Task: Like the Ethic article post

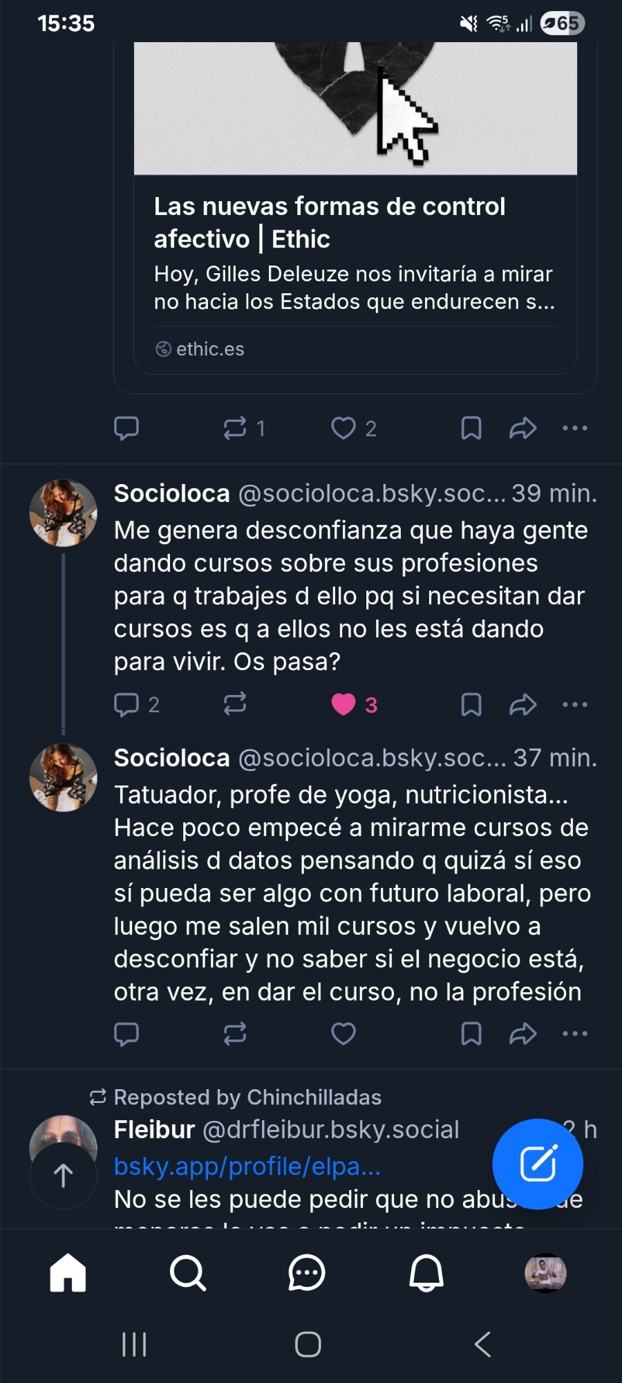Action: click(x=343, y=429)
